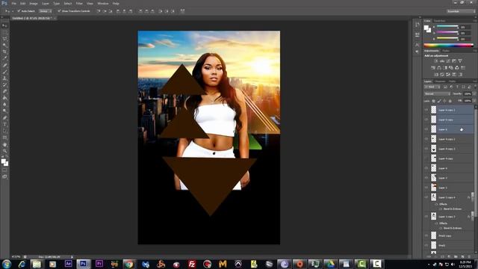The width and height of the screenshot is (478, 269).
Task: Click lock image pixels brush icon
Action: (x=439, y=101)
